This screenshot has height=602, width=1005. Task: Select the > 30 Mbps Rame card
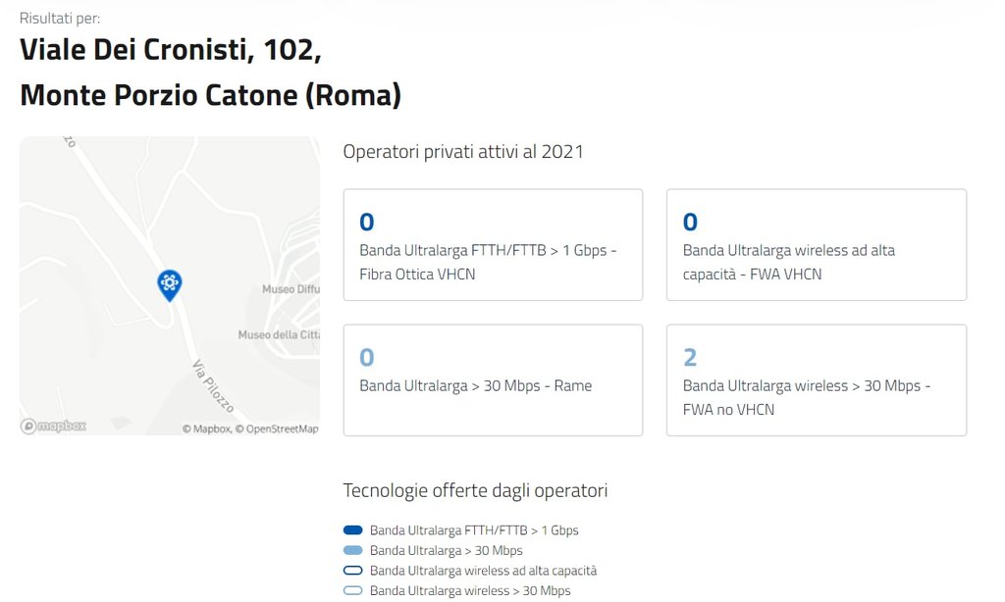click(493, 380)
